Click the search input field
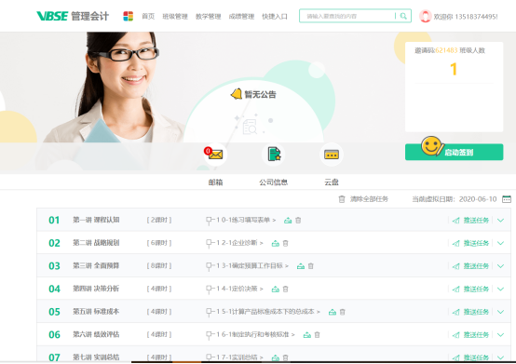Viewport: 516px width, 364px height. point(349,16)
